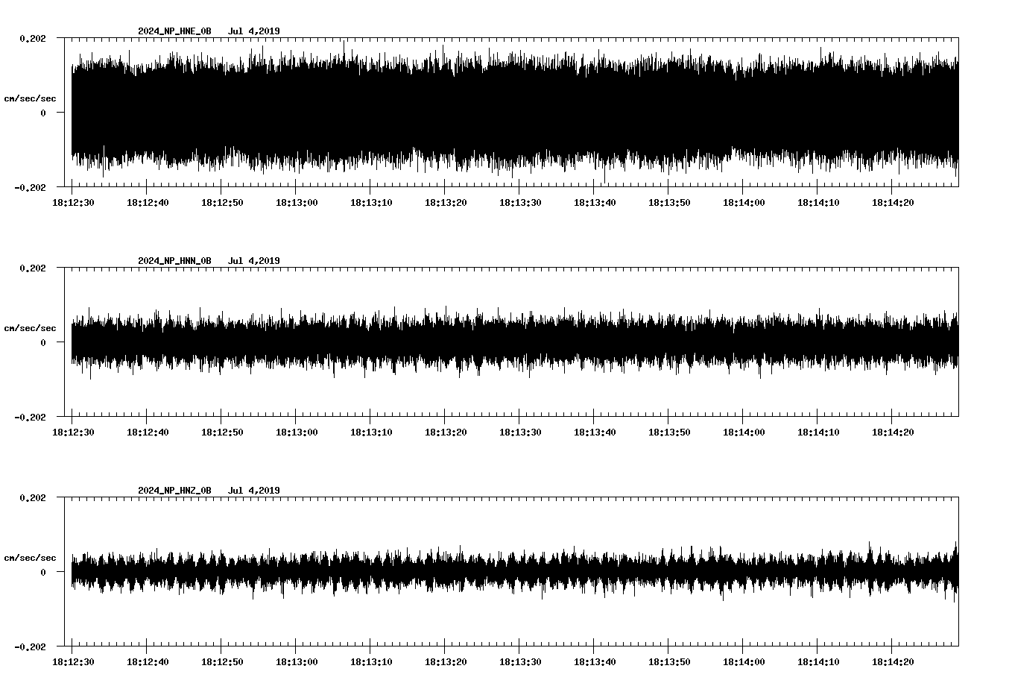Click 18:13:30 time label under HNN plot
The image size is (1012, 689).
point(520,432)
